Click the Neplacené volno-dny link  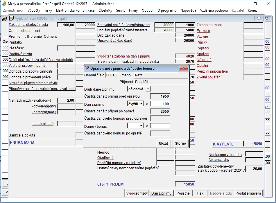pyautogui.click(x=225, y=155)
